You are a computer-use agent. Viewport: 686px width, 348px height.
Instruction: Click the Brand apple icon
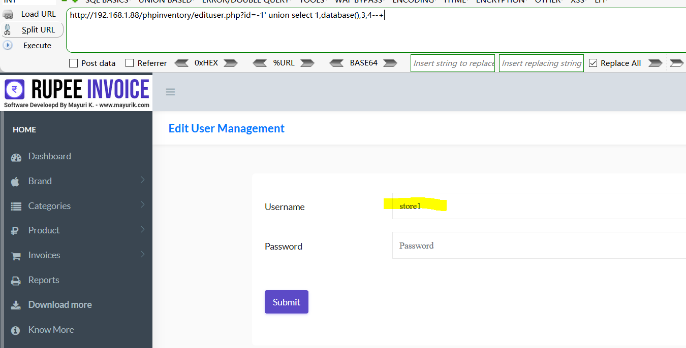coord(15,182)
